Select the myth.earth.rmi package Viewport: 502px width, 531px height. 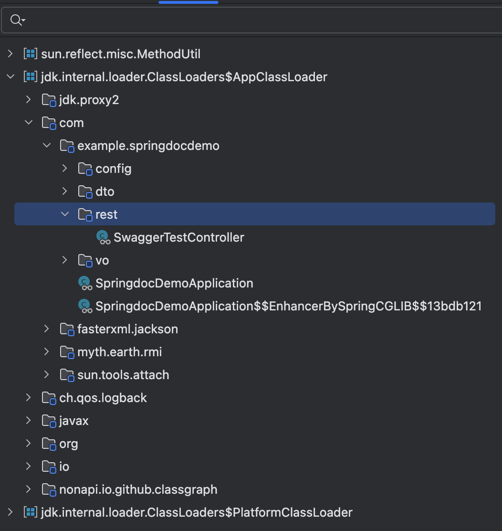click(119, 352)
